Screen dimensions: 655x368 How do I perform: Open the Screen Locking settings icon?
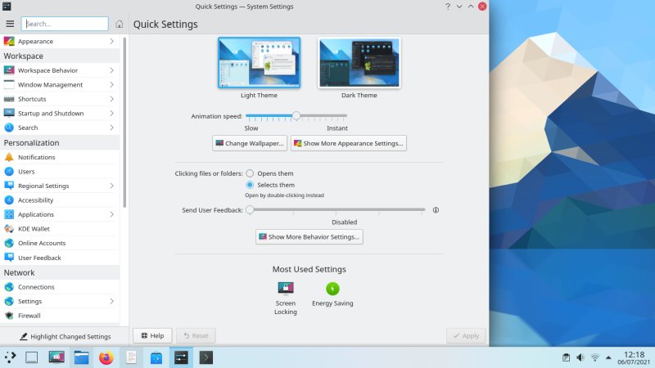[x=286, y=289]
